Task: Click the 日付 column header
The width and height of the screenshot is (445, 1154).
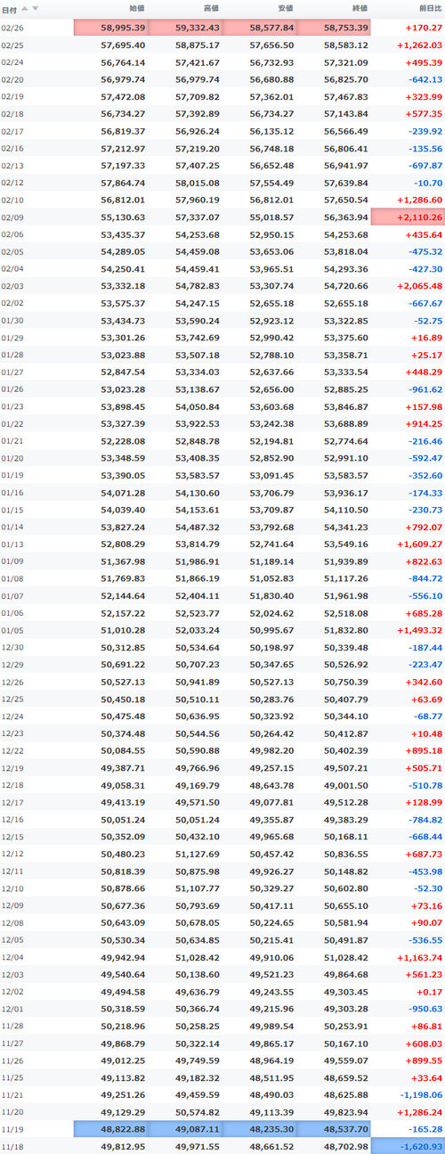Action: point(10,8)
